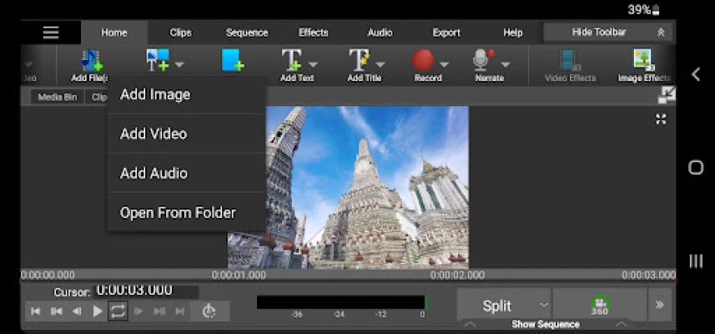Click the red Record icon

tap(423, 60)
